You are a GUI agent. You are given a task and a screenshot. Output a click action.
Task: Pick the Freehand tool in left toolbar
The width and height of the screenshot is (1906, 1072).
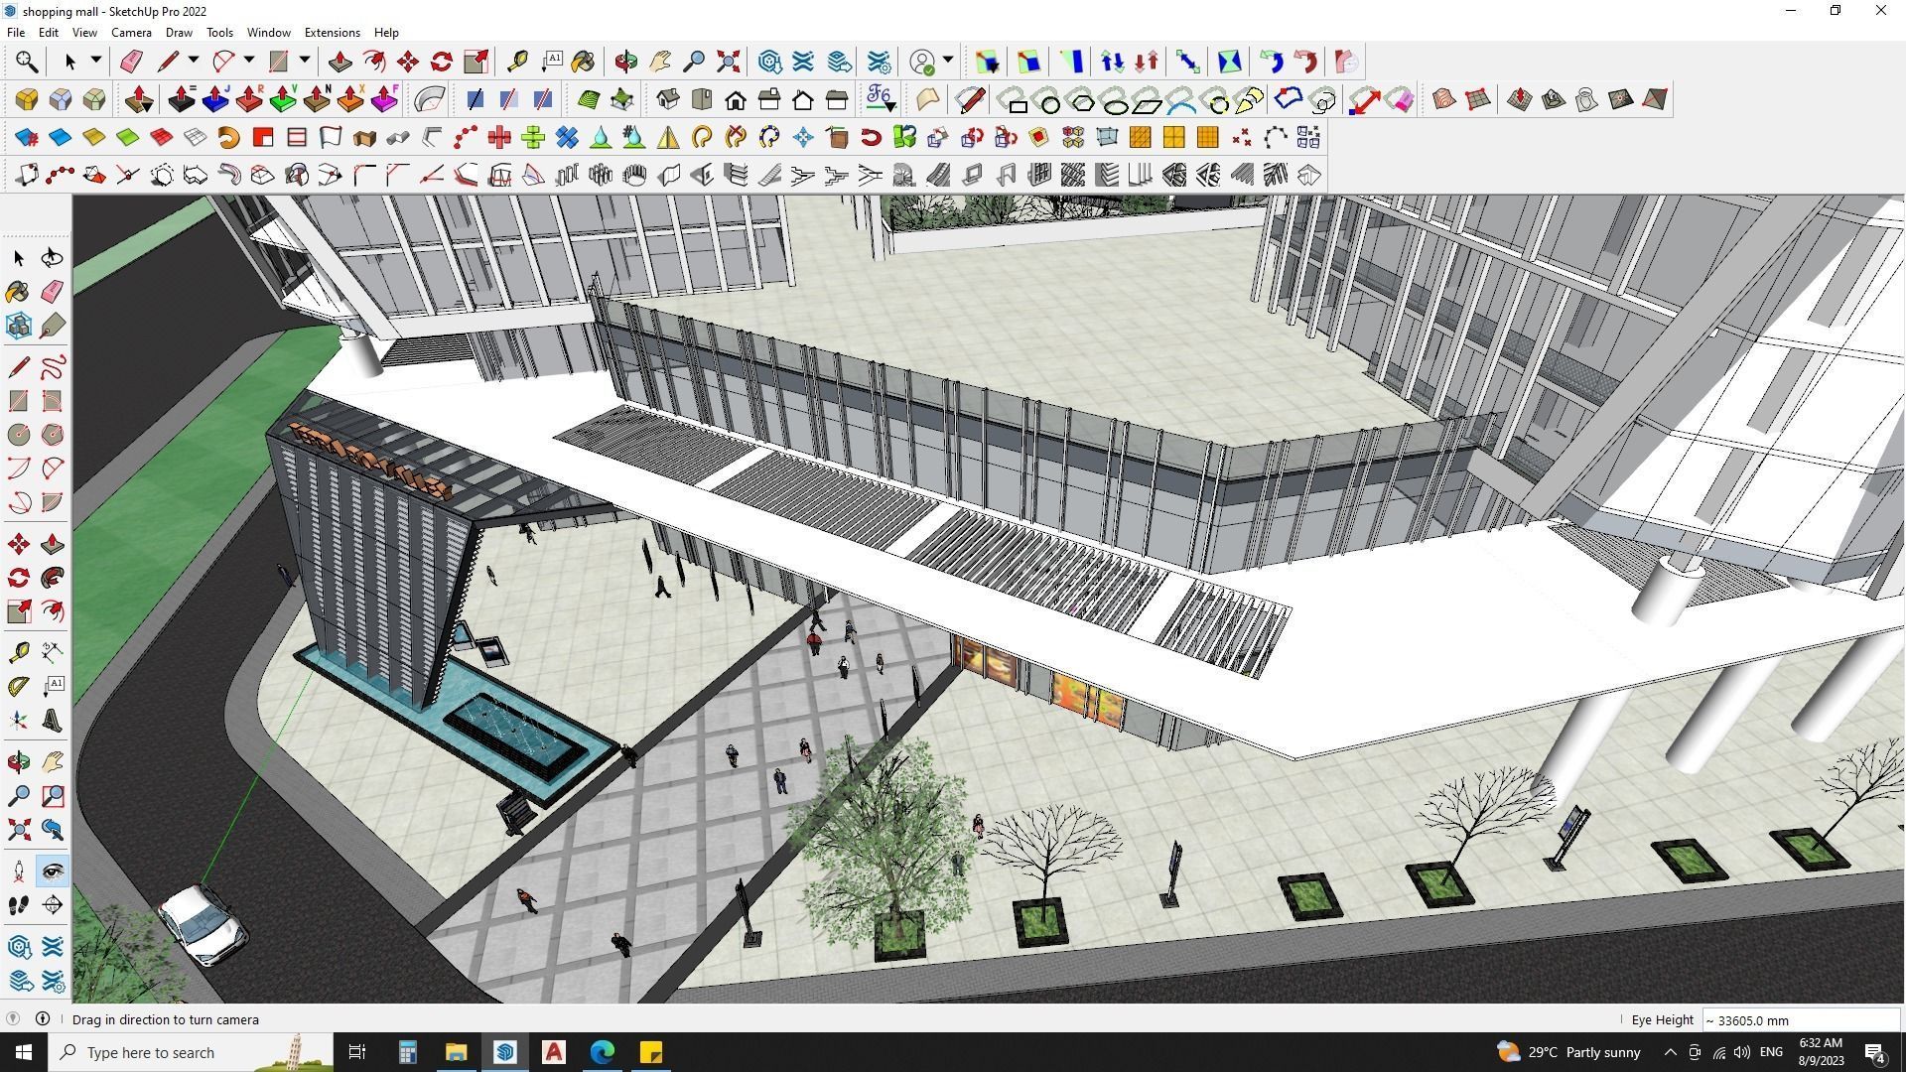[x=53, y=368]
